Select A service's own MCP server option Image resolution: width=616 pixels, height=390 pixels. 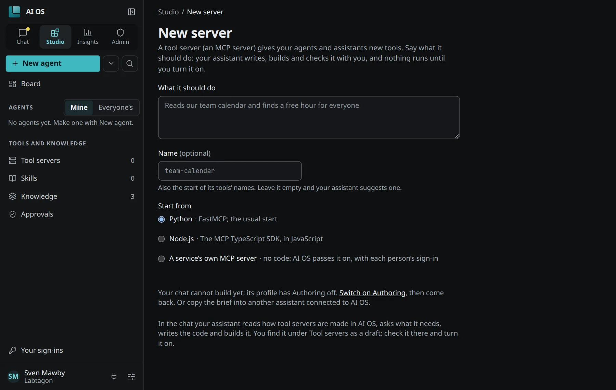pos(162,259)
